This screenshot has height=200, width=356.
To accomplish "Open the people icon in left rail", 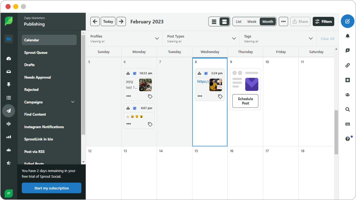I will (9, 150).
